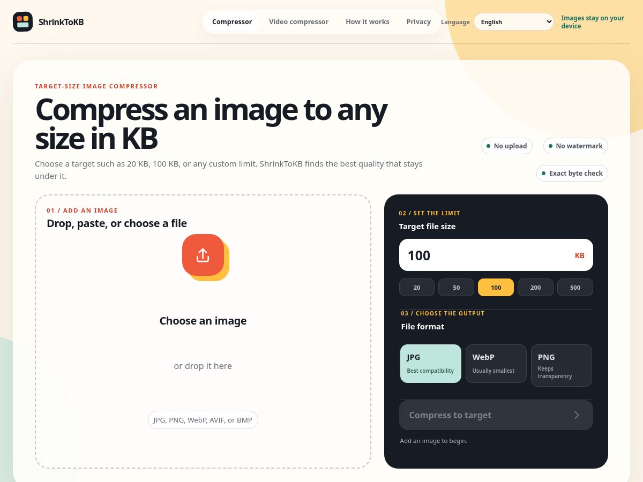The image size is (643, 482).
Task: Select the 50 KB preset
Action: click(457, 288)
